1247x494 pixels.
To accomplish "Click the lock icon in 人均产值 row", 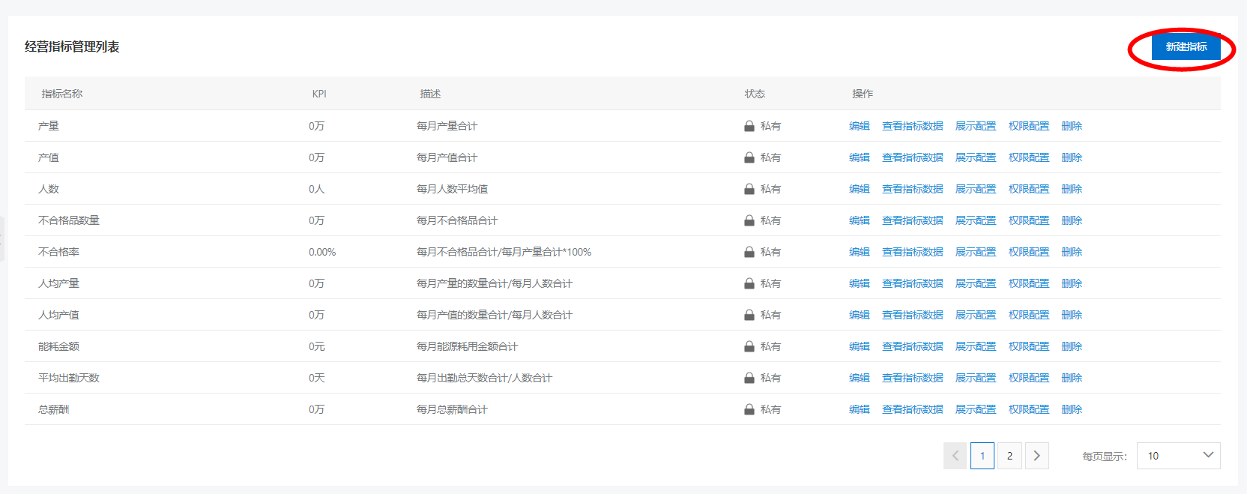I will pyautogui.click(x=749, y=315).
